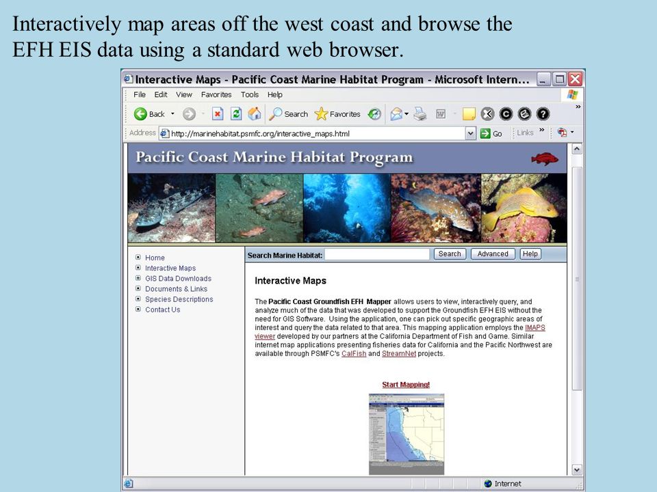
Task: Follow the IMAPS viewer link
Action: tap(534, 327)
